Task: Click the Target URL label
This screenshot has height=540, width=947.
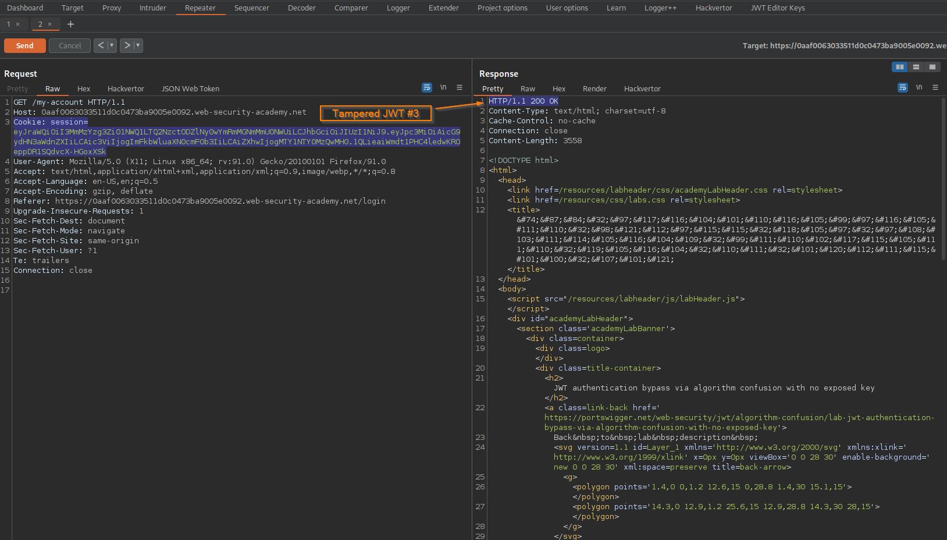Action: click(844, 45)
